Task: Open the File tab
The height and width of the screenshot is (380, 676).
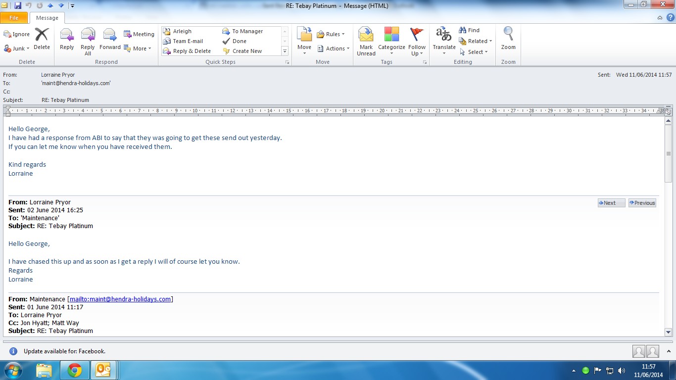Action: (x=14, y=18)
